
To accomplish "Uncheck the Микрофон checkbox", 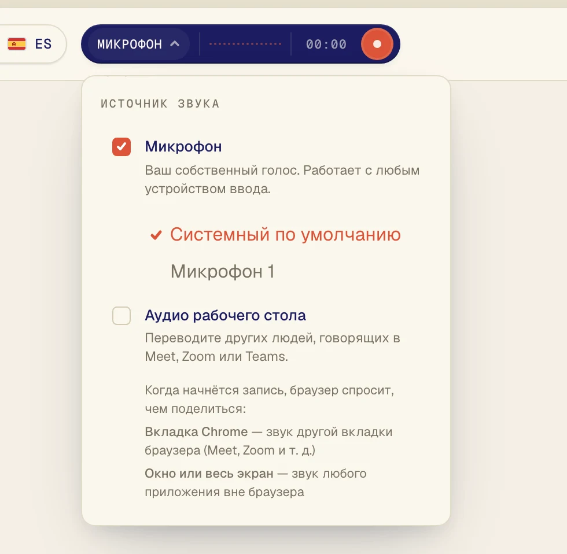I will coord(122,147).
